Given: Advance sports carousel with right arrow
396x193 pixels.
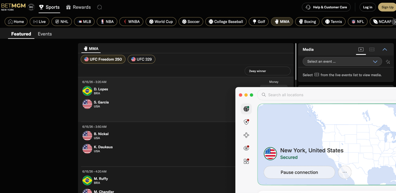Looking at the screenshot, I should pos(394,22).
